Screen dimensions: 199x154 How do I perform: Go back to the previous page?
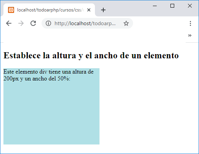[x=9, y=23]
